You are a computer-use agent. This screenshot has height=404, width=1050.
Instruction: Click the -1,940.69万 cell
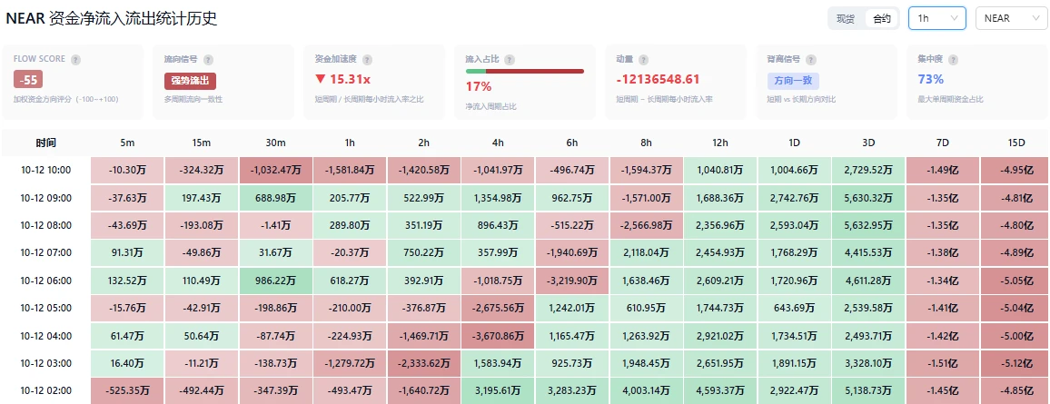click(572, 252)
